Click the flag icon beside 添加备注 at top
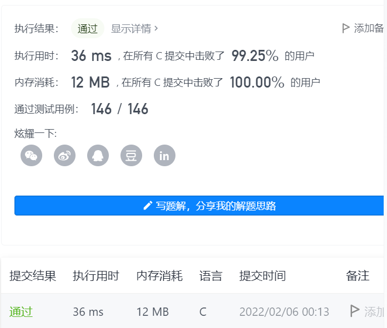The width and height of the screenshot is (387, 328). click(346, 28)
